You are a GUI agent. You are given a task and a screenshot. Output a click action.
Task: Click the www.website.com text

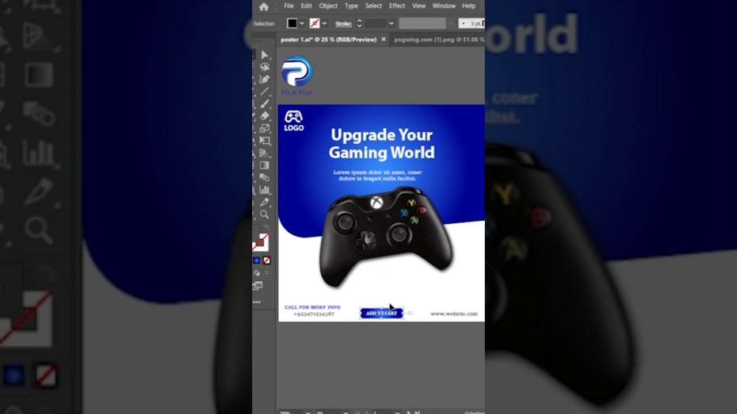pos(454,313)
